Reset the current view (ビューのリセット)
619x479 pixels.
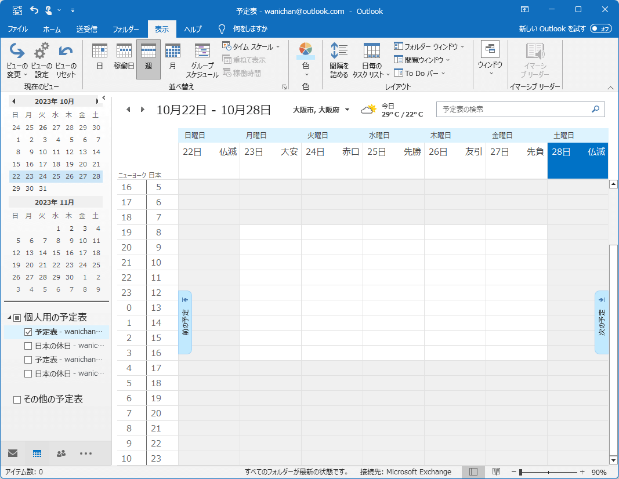tap(66, 60)
